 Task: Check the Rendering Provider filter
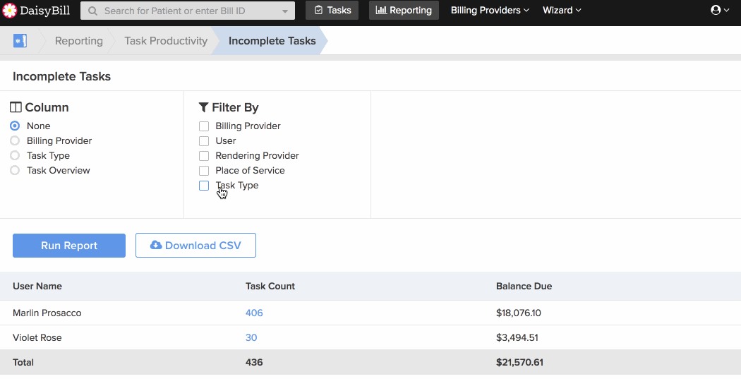pos(204,156)
